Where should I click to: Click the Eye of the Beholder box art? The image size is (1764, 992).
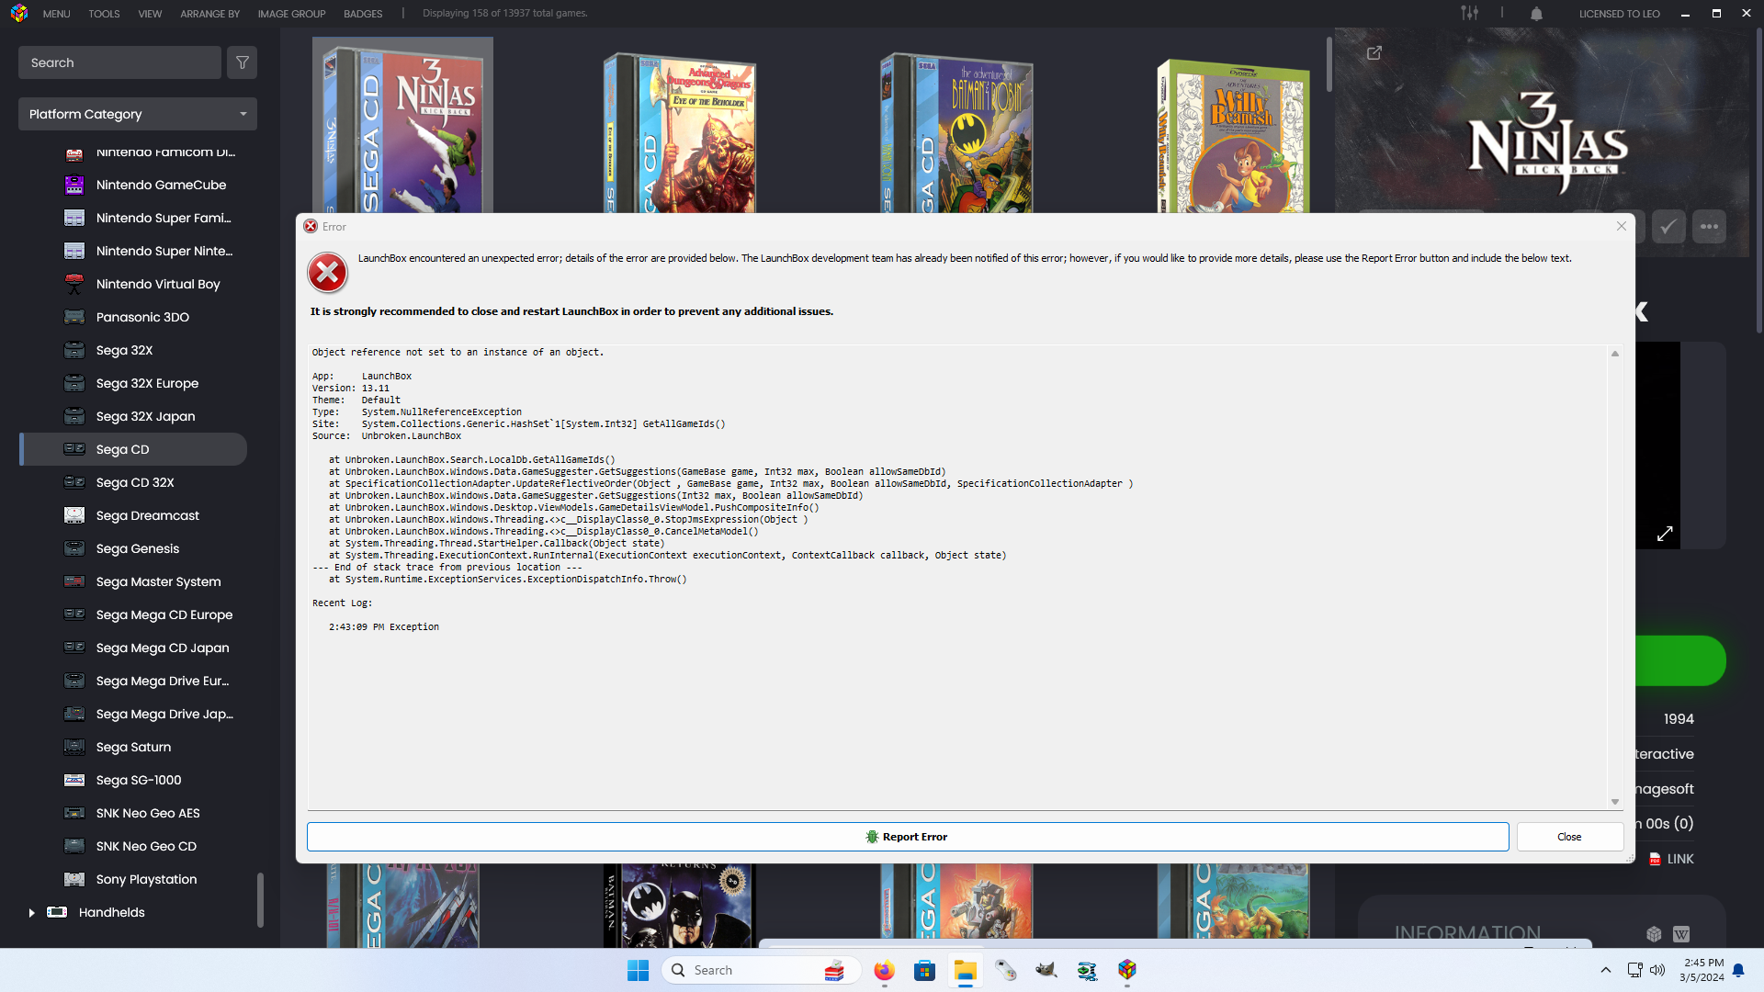(680, 134)
